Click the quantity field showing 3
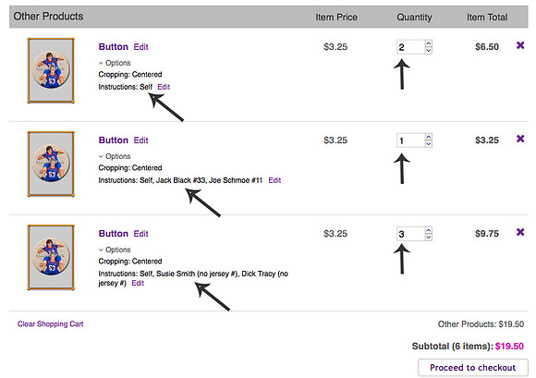Viewport: 536px width, 378px height. pyautogui.click(x=410, y=234)
